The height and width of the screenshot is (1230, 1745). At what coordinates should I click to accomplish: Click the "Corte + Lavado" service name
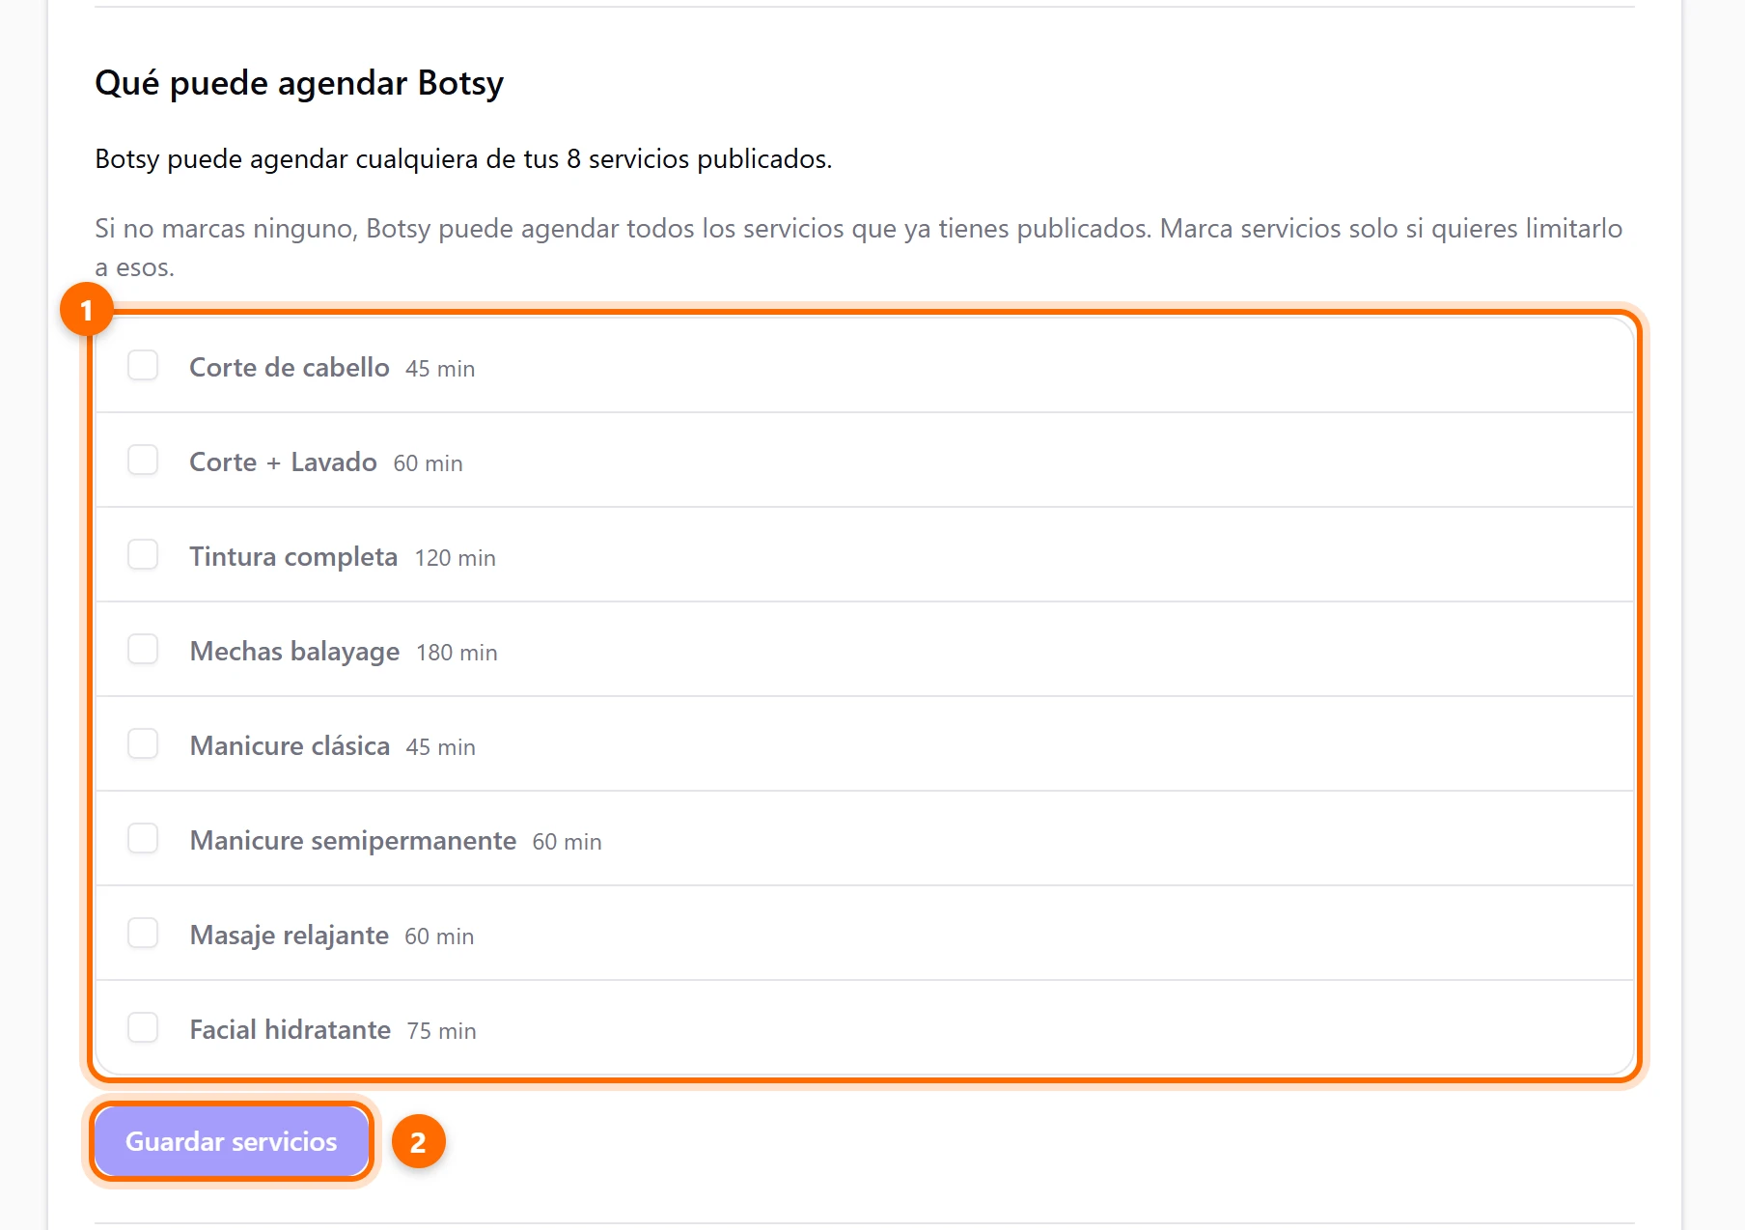click(x=283, y=461)
